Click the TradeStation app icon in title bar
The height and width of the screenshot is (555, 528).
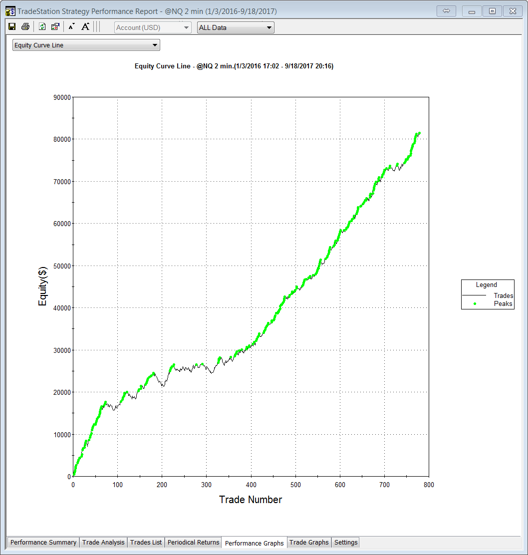coord(10,11)
